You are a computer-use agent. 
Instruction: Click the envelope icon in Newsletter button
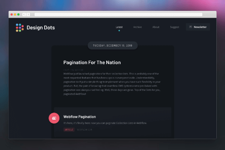190,27
